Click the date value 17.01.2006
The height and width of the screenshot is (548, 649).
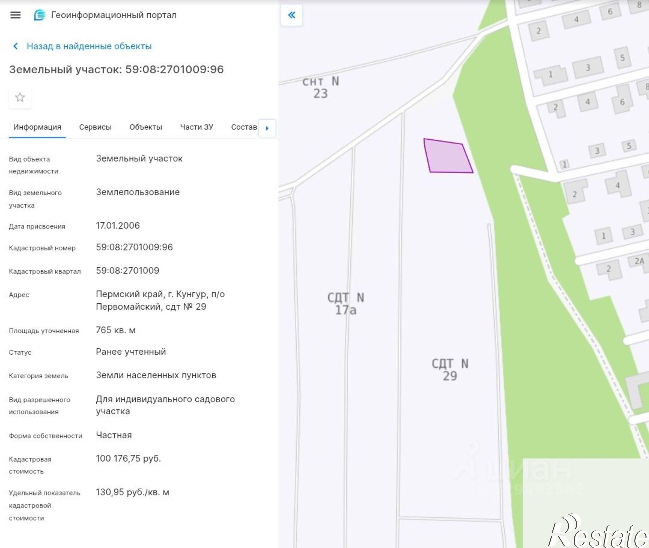pyautogui.click(x=118, y=226)
